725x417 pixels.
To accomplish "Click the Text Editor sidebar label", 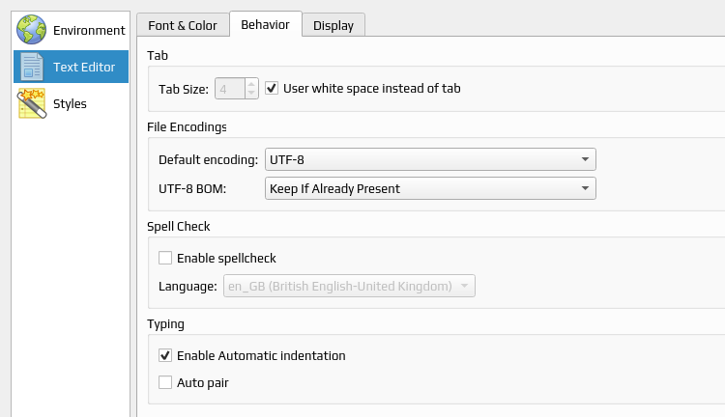I will pyautogui.click(x=84, y=67).
